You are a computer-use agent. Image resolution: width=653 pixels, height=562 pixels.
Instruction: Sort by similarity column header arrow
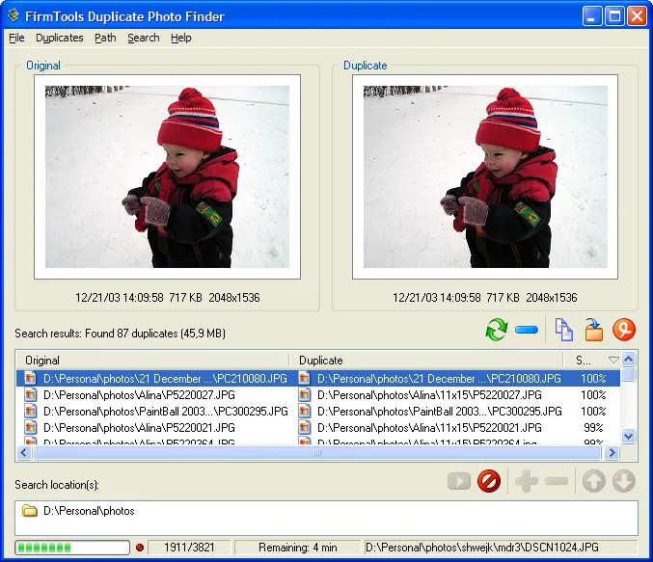tap(613, 360)
